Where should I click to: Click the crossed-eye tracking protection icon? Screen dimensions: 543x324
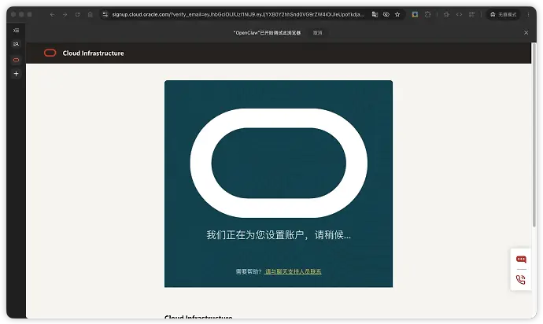386,14
